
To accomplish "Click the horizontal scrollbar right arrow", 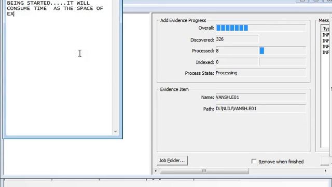I will [325, 171].
